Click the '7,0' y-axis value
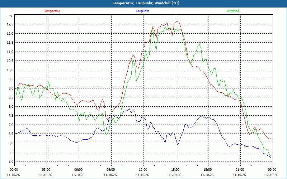This screenshot has width=287, height=179. coord(11,125)
